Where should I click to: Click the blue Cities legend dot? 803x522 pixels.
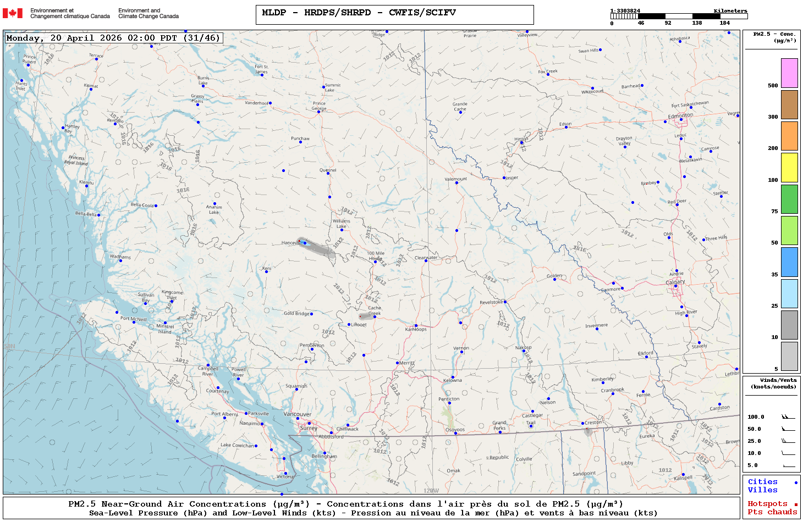click(x=795, y=482)
